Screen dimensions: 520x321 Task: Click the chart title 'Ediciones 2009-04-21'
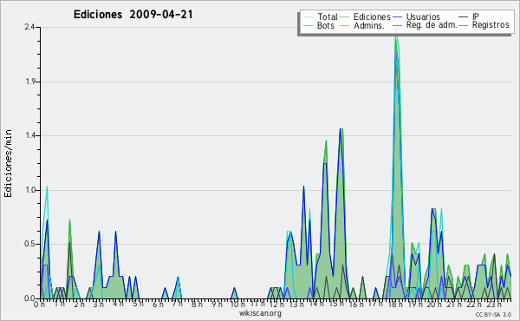click(x=133, y=14)
